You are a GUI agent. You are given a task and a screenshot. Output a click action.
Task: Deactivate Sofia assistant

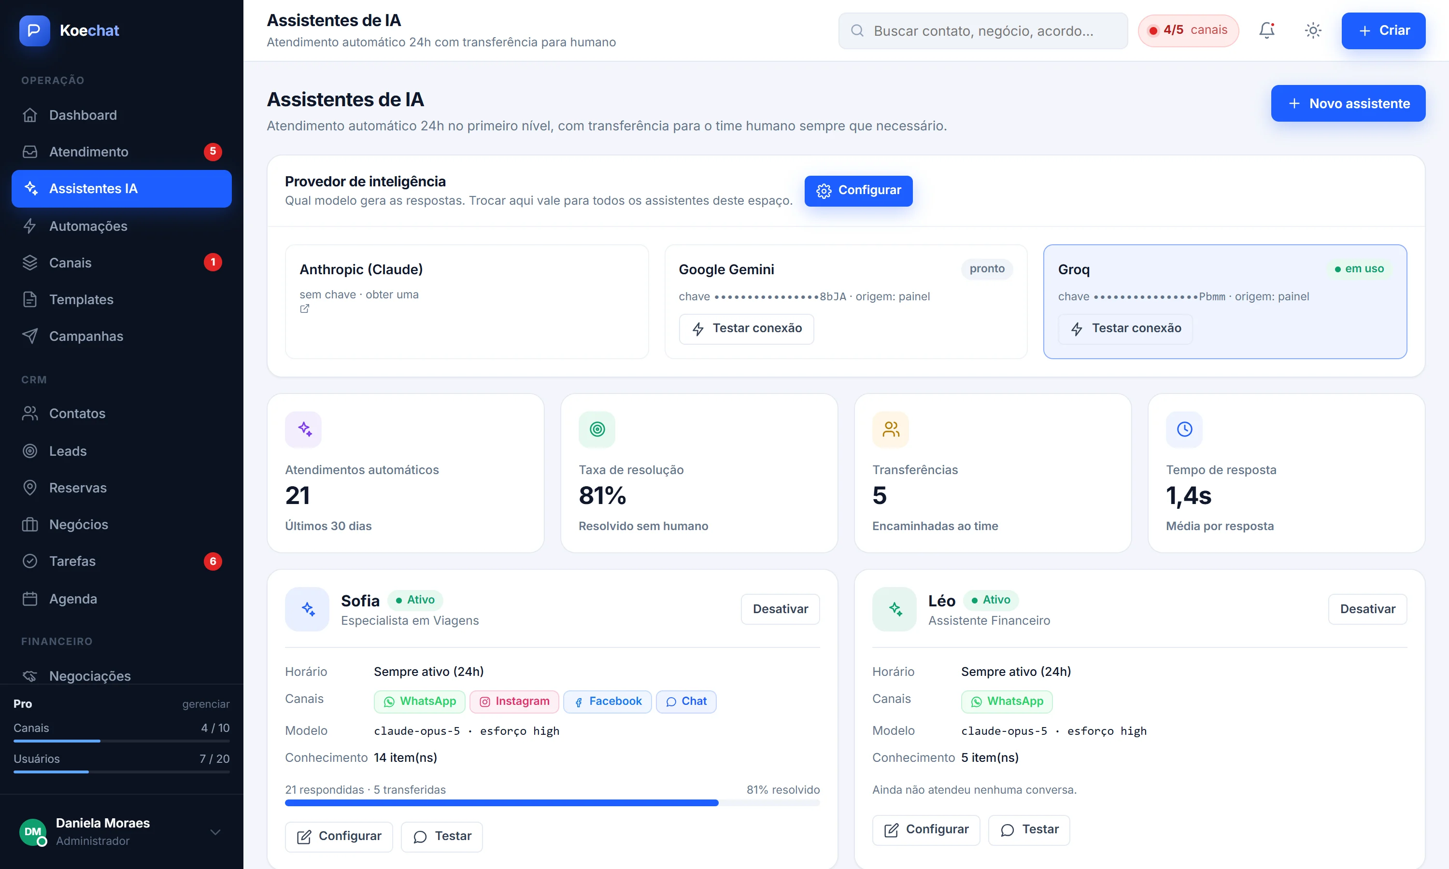coord(780,609)
